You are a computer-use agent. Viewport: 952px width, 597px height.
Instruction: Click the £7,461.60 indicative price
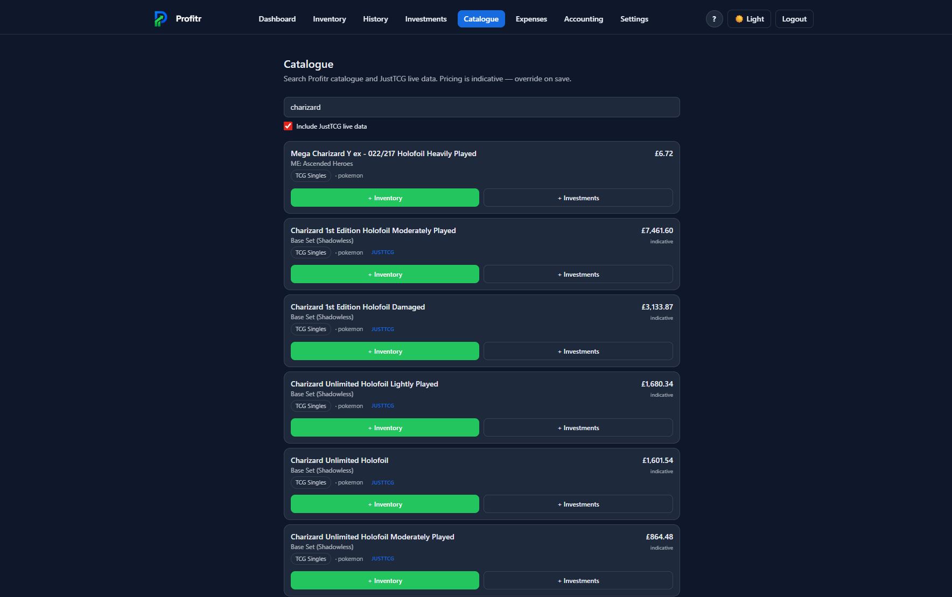pyautogui.click(x=657, y=230)
